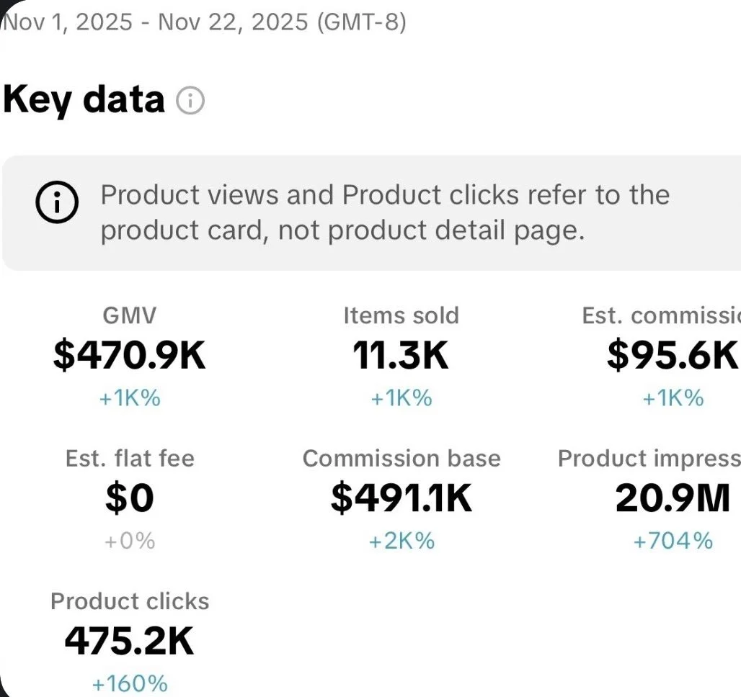Image resolution: width=741 pixels, height=697 pixels.
Task: Tap the +160% product clicks change label
Action: [x=130, y=683]
